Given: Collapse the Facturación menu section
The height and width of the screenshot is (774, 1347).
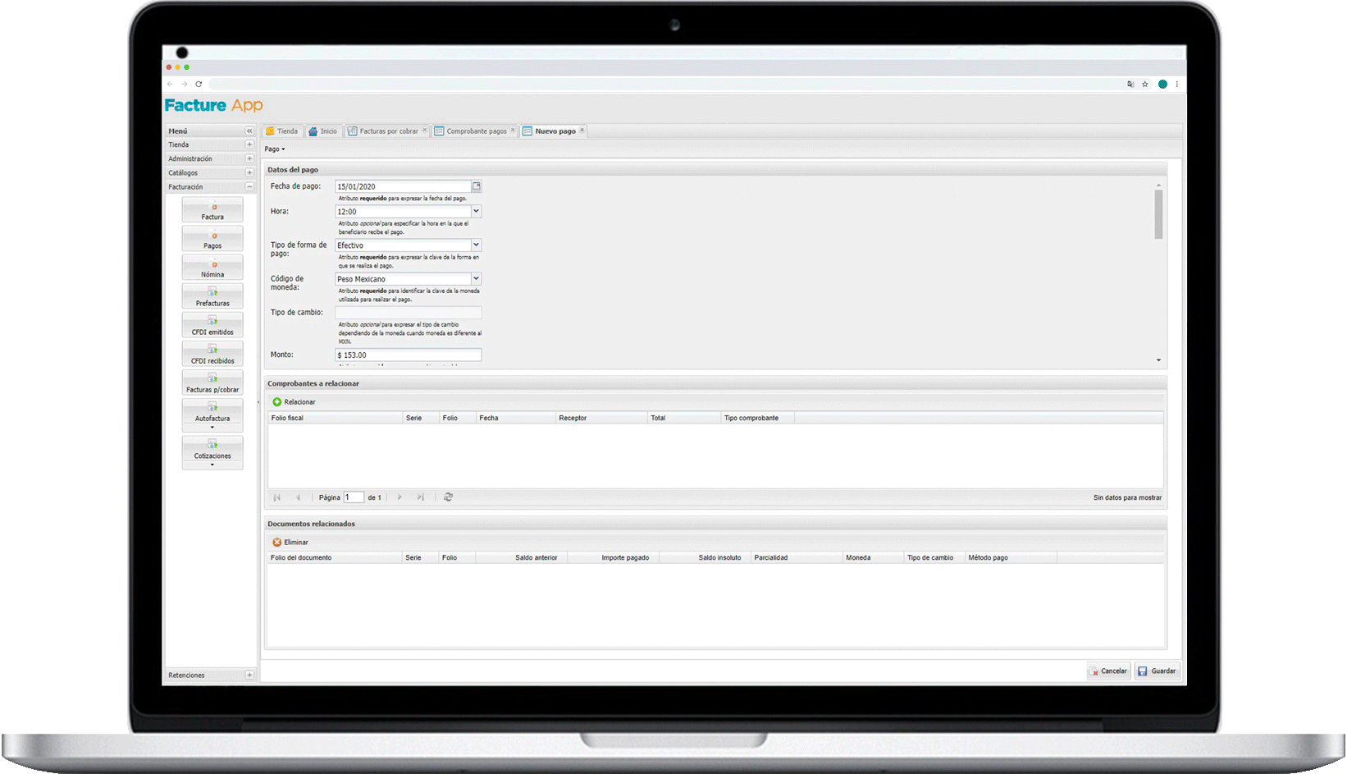Looking at the screenshot, I should pyautogui.click(x=249, y=187).
